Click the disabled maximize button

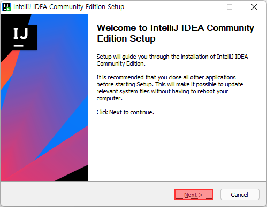pos(230,7)
